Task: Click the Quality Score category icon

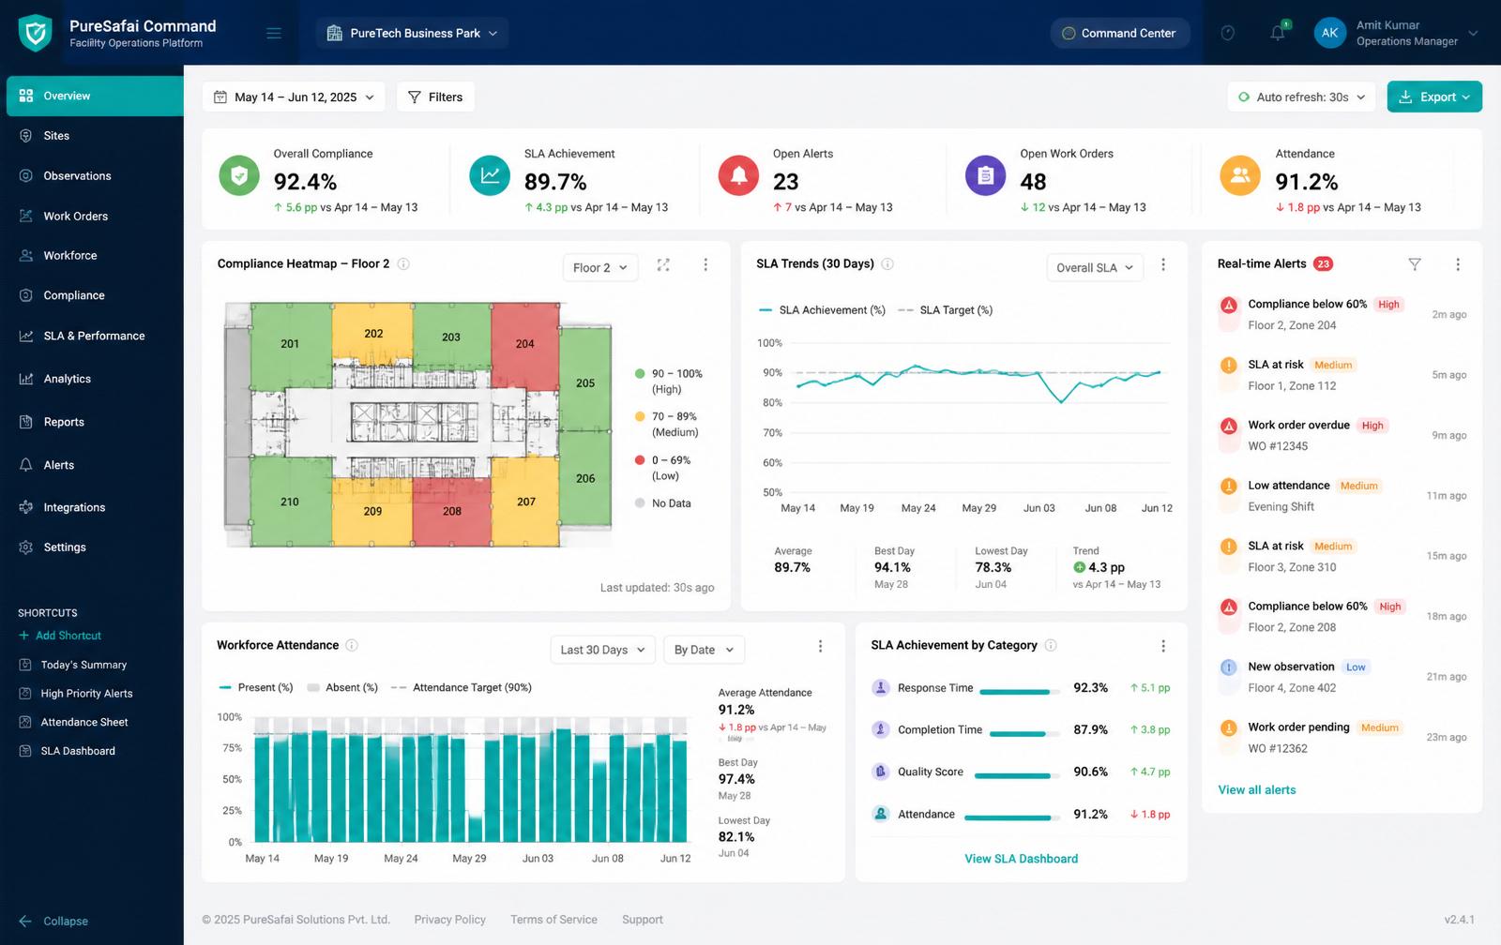Action: [880, 772]
